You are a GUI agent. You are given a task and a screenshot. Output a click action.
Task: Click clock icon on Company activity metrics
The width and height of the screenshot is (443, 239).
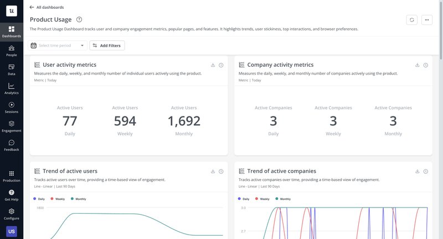(425, 65)
